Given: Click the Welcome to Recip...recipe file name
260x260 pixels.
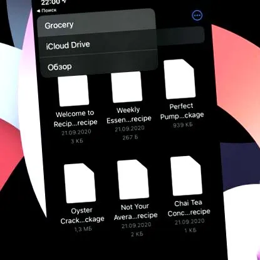Looking at the screenshot, I should (x=75, y=118).
